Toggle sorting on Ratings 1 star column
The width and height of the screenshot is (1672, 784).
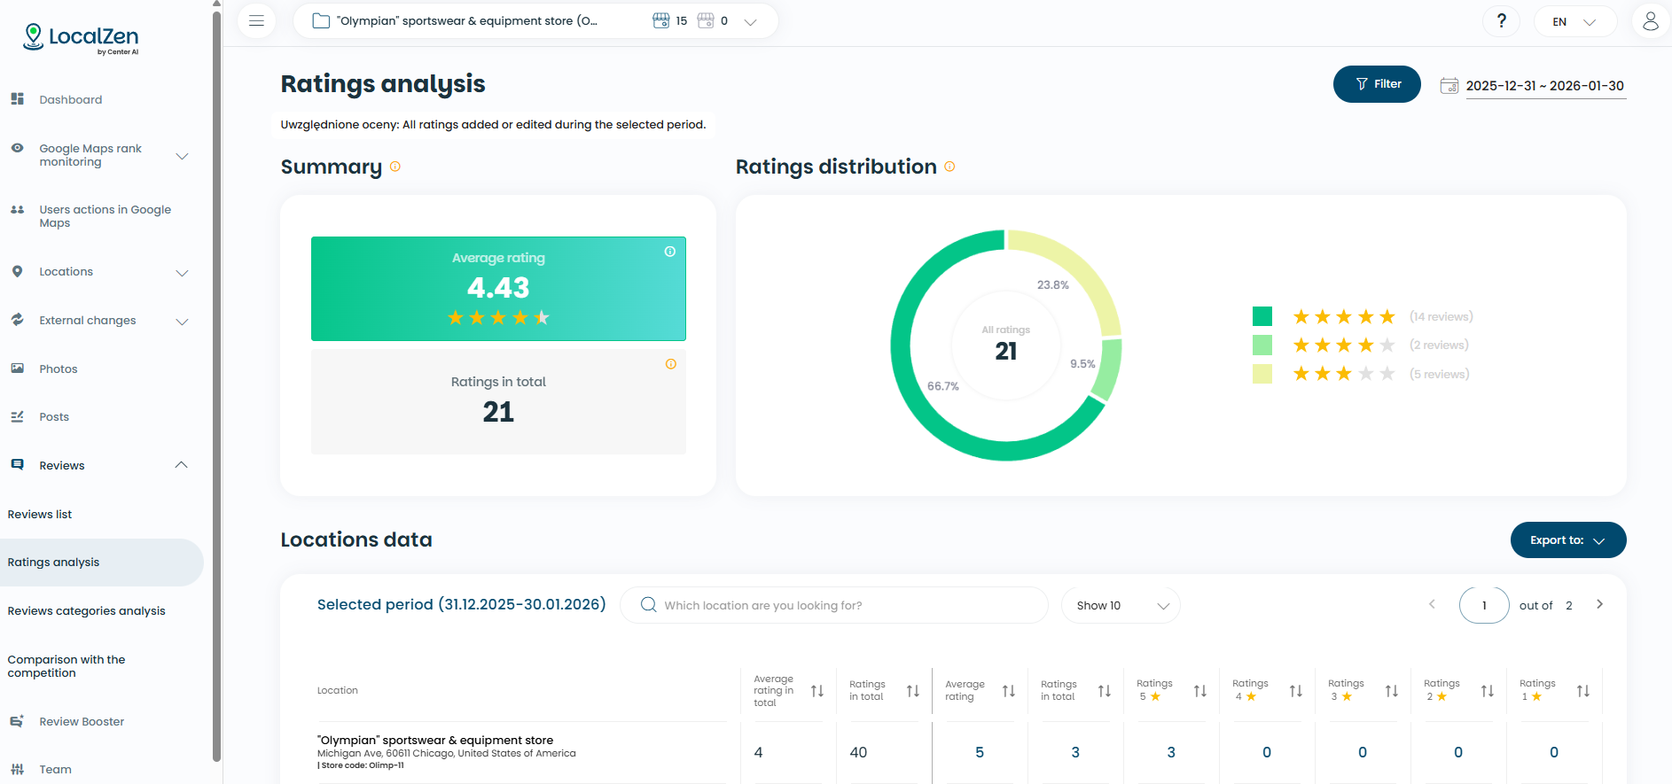tap(1582, 691)
